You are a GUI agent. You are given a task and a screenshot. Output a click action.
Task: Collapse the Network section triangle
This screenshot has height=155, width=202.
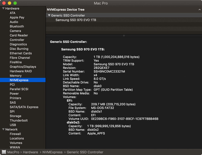pyautogui.click(x=3, y=129)
